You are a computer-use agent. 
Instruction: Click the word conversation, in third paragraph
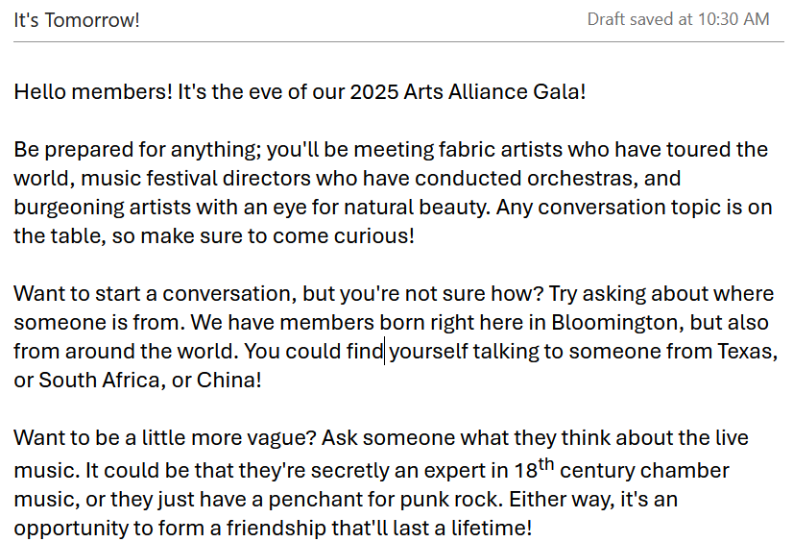[x=229, y=294]
